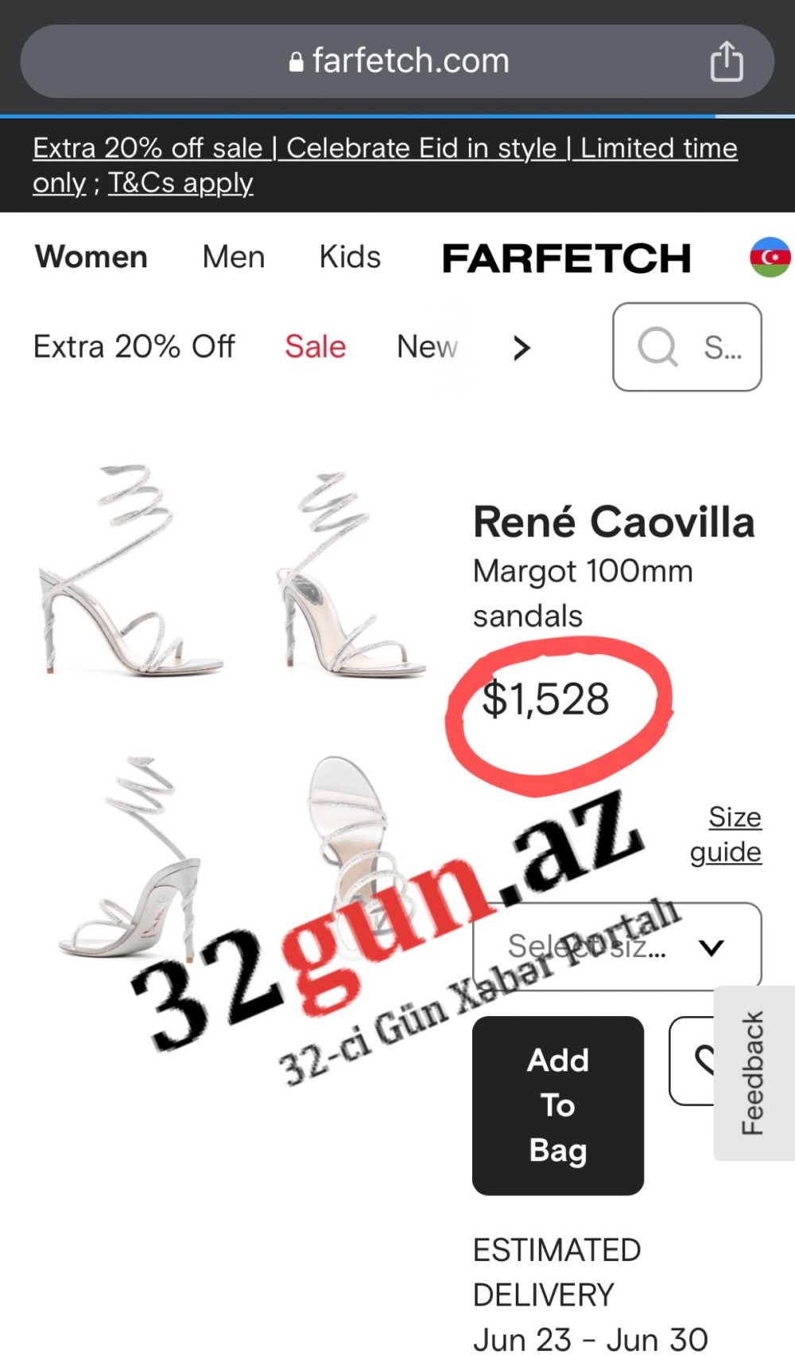795x1355 pixels.
Task: Switch to the Men tab
Action: tap(234, 257)
